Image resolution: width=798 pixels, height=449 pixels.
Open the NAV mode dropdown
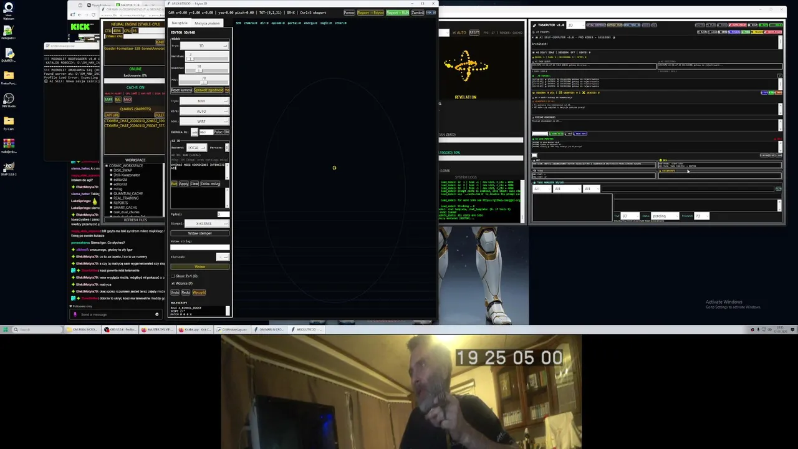pos(204,101)
